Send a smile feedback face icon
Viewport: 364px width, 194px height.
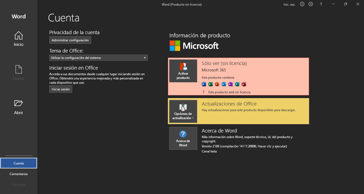[302, 4]
